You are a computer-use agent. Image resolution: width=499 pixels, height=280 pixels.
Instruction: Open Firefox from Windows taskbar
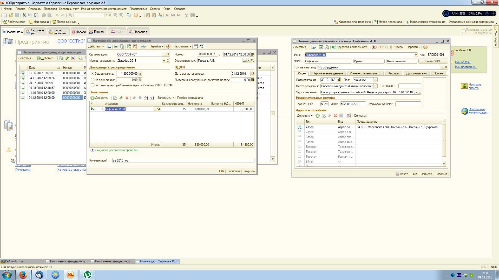[23, 275]
